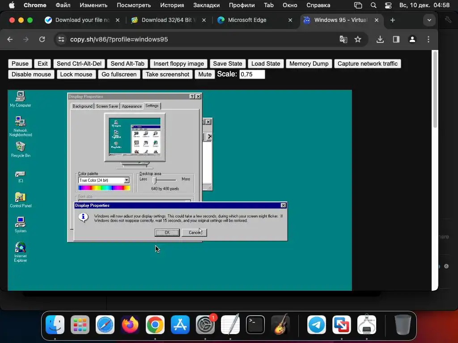Expand the Color palette dropdown
Screen dimensions: 458x343
click(127, 180)
